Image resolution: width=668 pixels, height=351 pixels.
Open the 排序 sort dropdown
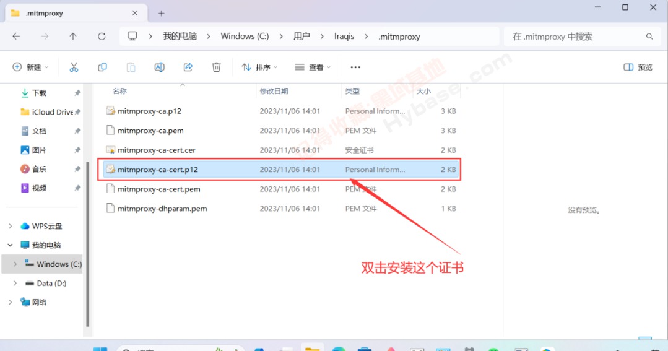click(x=259, y=67)
